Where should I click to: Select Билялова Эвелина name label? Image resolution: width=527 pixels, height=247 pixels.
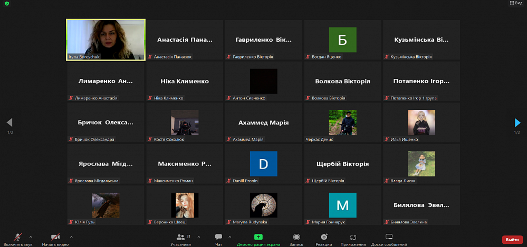pyautogui.click(x=409, y=222)
